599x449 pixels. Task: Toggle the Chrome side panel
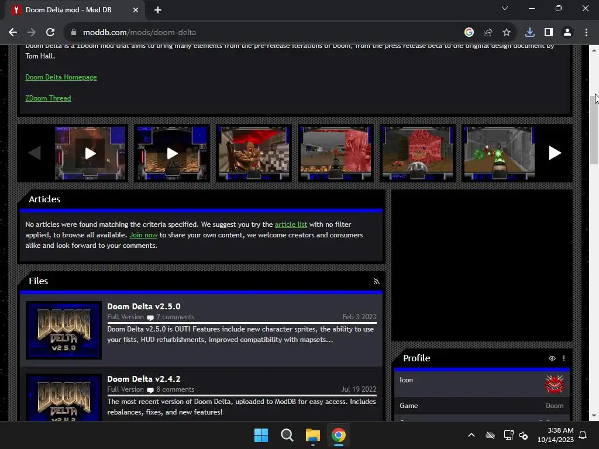(549, 33)
